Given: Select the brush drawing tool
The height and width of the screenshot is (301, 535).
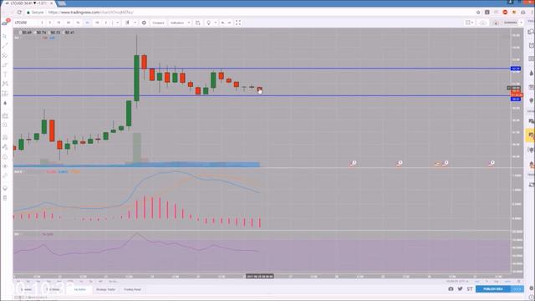Looking at the screenshot, I should (x=5, y=65).
